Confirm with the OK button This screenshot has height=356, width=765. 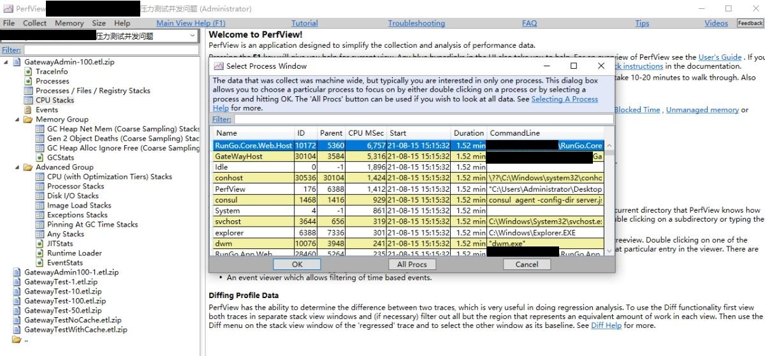pyautogui.click(x=297, y=264)
